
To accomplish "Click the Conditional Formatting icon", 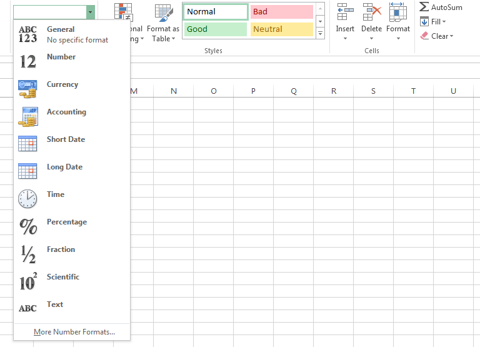I will click(123, 12).
